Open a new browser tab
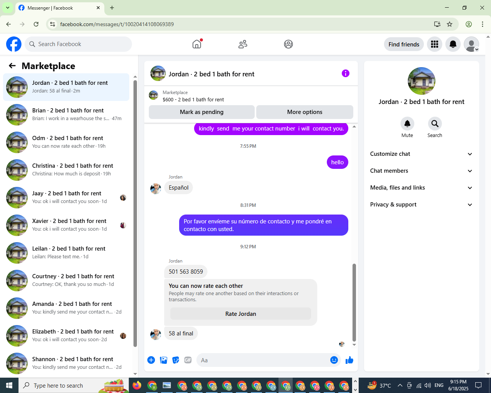The width and height of the screenshot is (491, 393). point(112,8)
